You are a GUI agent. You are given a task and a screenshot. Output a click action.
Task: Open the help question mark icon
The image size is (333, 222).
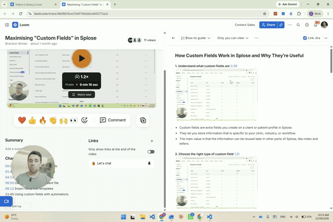coord(307,25)
